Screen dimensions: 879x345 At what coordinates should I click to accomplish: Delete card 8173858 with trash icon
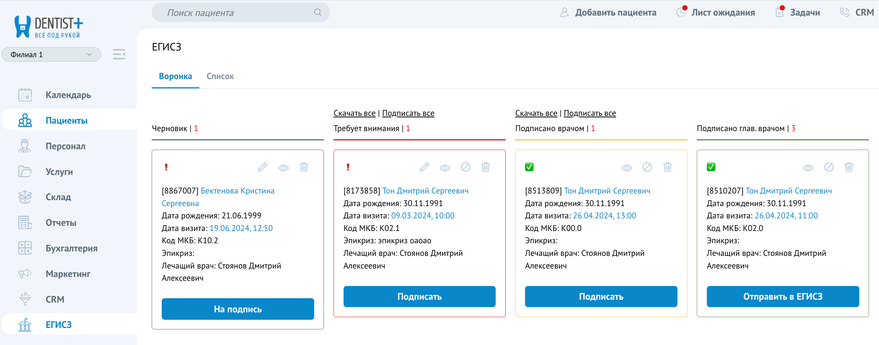pos(486,167)
